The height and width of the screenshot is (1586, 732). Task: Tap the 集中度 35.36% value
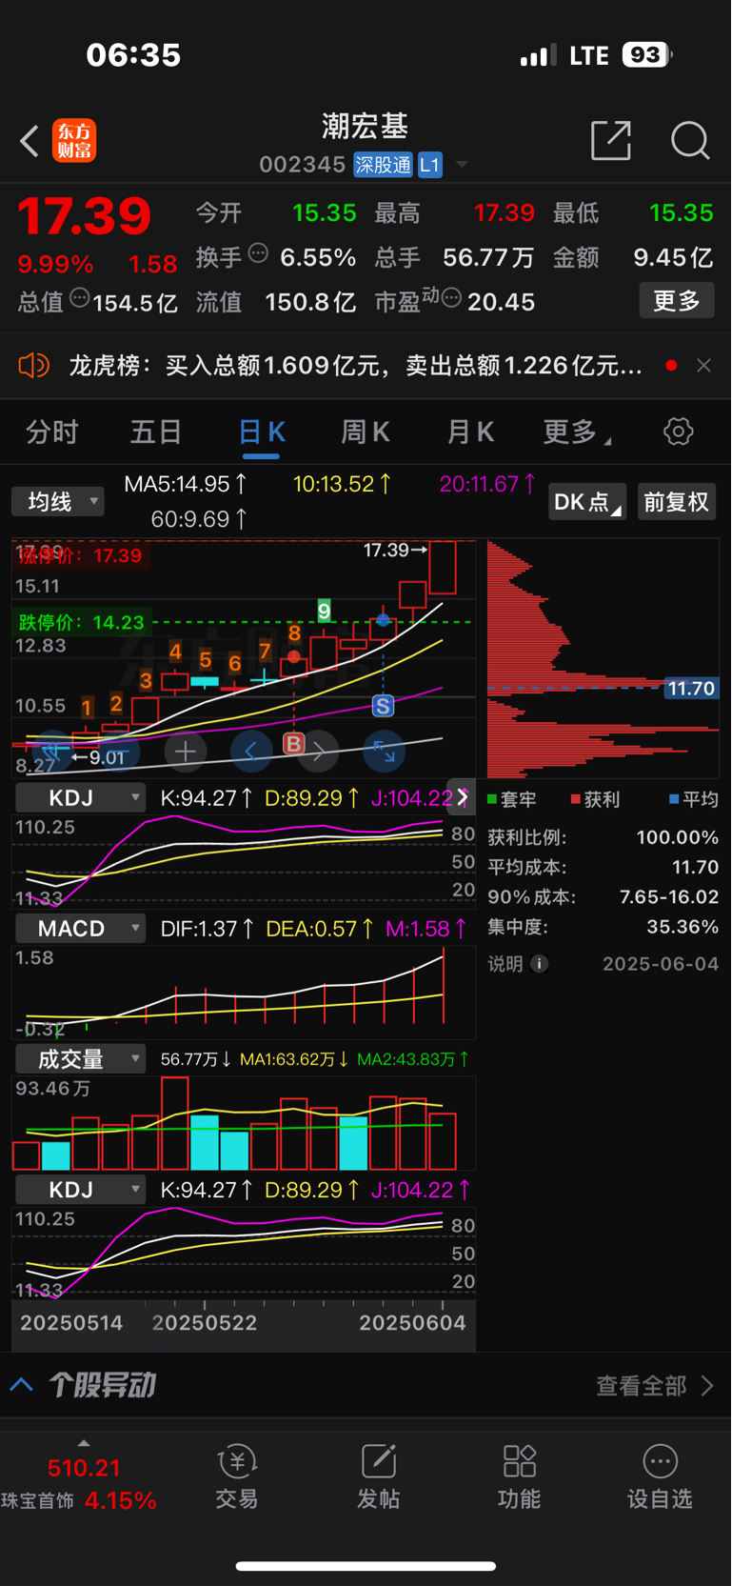coord(684,927)
